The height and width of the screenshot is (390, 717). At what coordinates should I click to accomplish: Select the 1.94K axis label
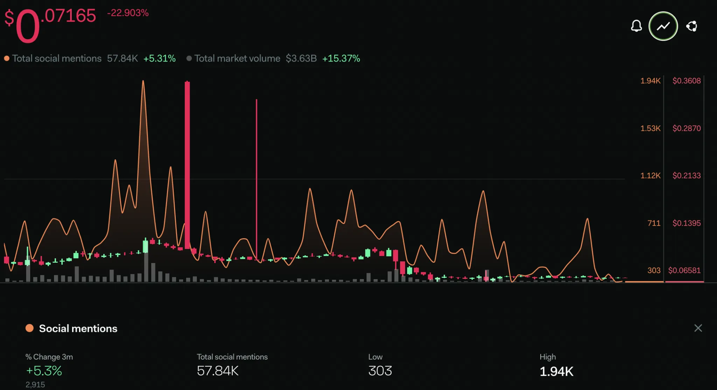(650, 81)
